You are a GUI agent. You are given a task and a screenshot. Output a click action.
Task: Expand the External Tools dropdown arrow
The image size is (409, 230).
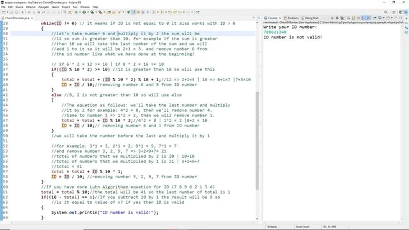(x=104, y=12)
